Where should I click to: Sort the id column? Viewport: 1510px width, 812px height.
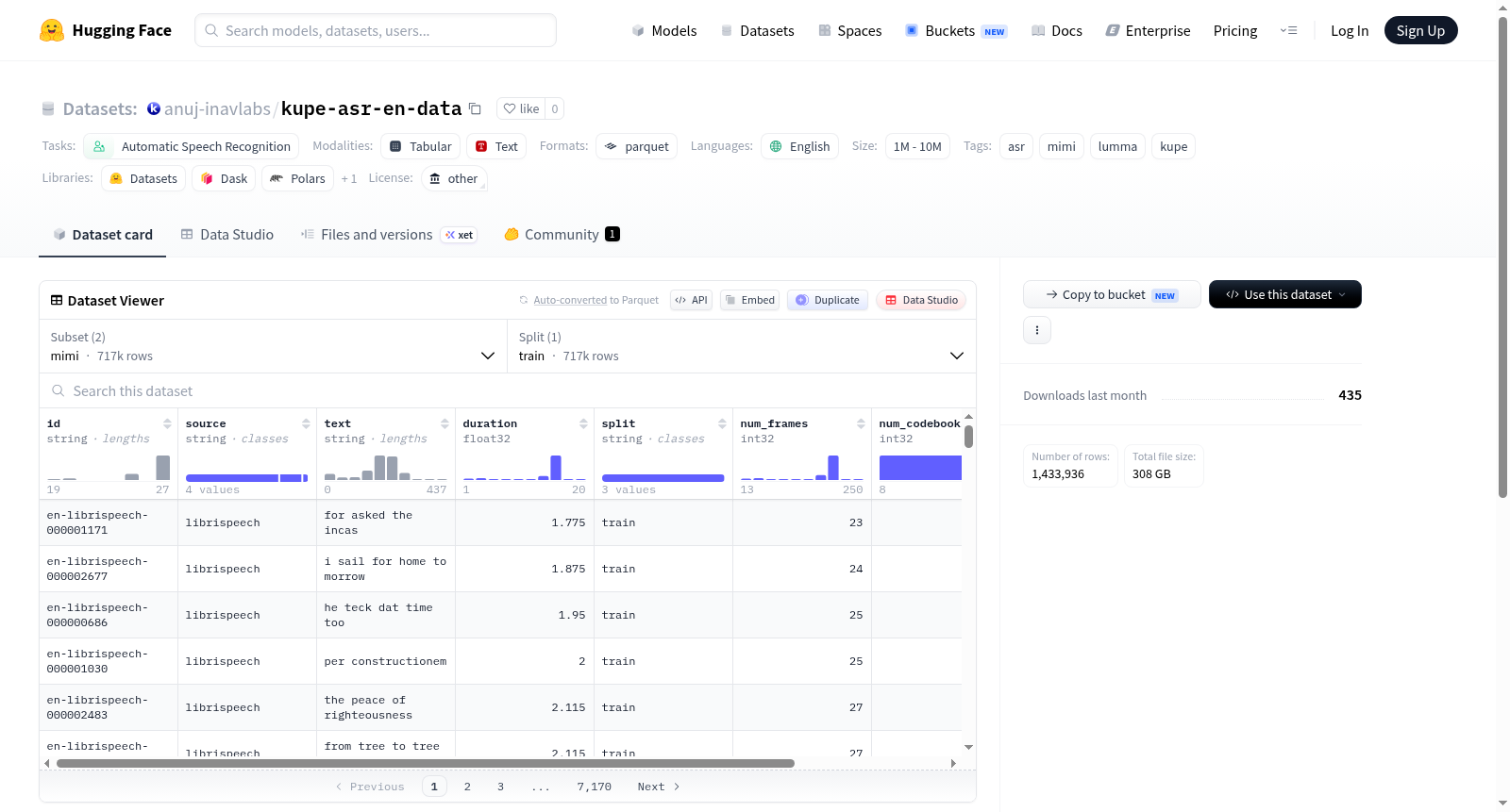click(x=167, y=423)
